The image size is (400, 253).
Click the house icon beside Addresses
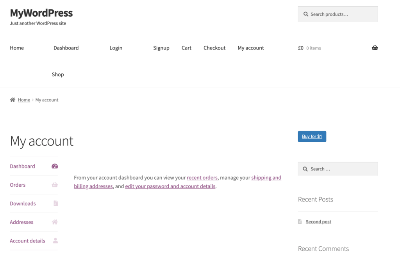pyautogui.click(x=55, y=222)
